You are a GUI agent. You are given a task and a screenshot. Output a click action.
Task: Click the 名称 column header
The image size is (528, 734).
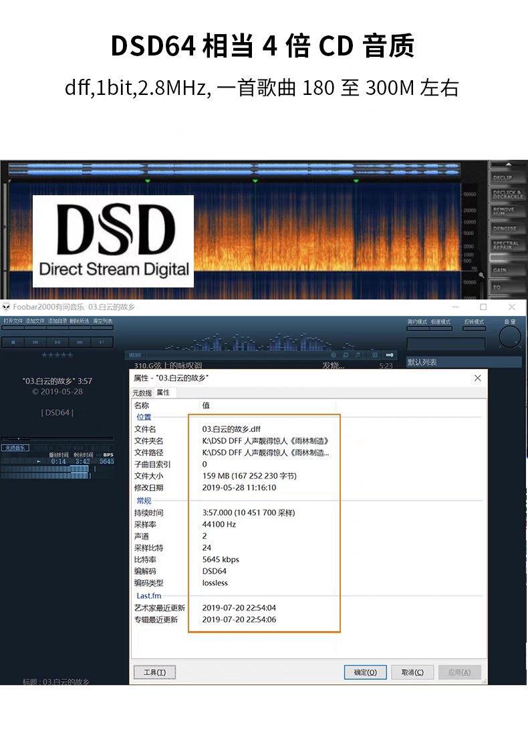142,405
